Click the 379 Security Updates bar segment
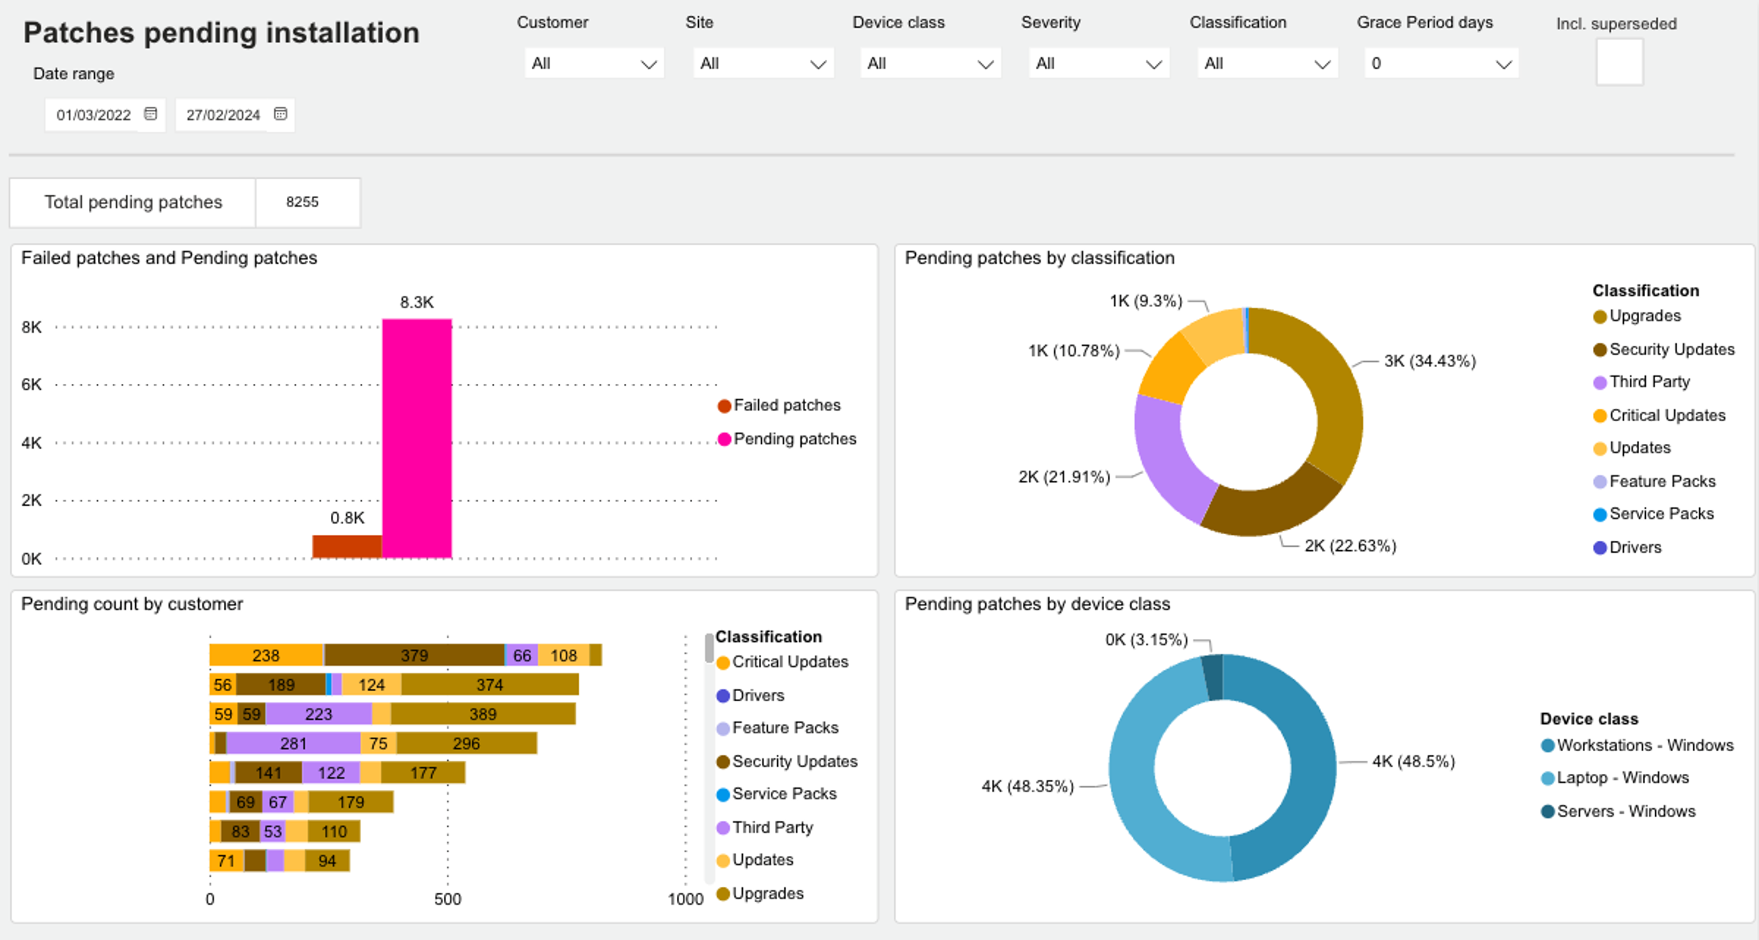The image size is (1759, 940). (x=414, y=655)
